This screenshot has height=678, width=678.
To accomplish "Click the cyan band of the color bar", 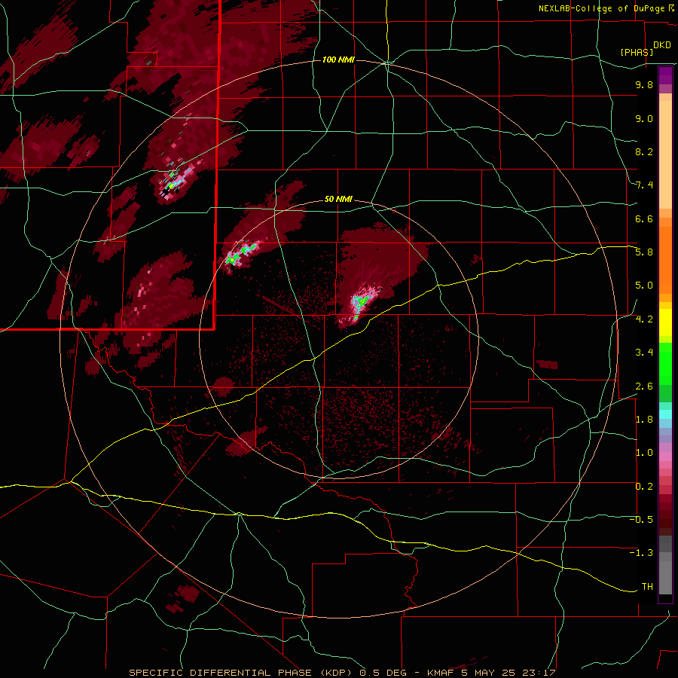I will pos(665,414).
